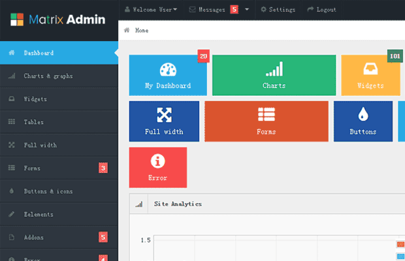Image resolution: width=405 pixels, height=261 pixels.
Task: Click the My Dashboard gauge icon tile
Action: pyautogui.click(x=168, y=75)
